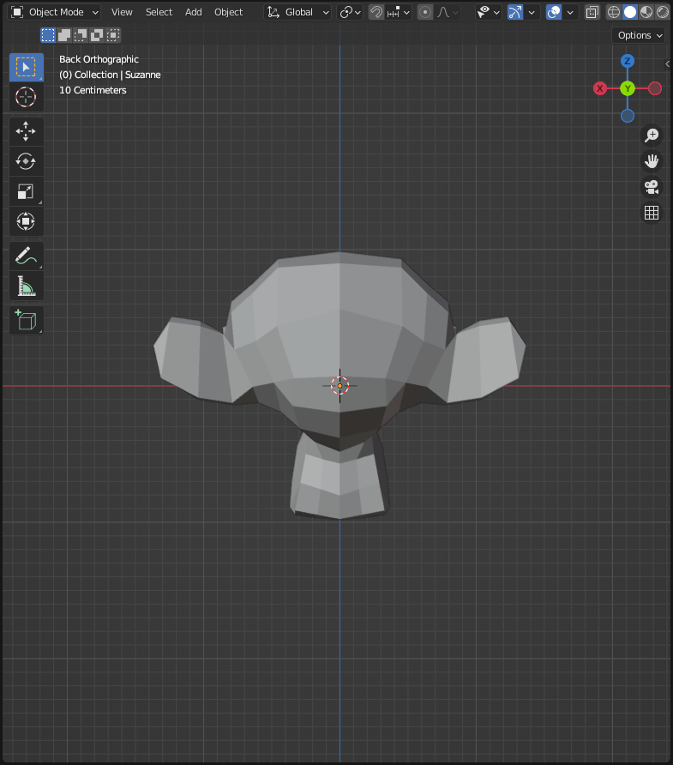The width and height of the screenshot is (673, 765).
Task: Set selection mode to Extend
Action: pyautogui.click(x=64, y=35)
